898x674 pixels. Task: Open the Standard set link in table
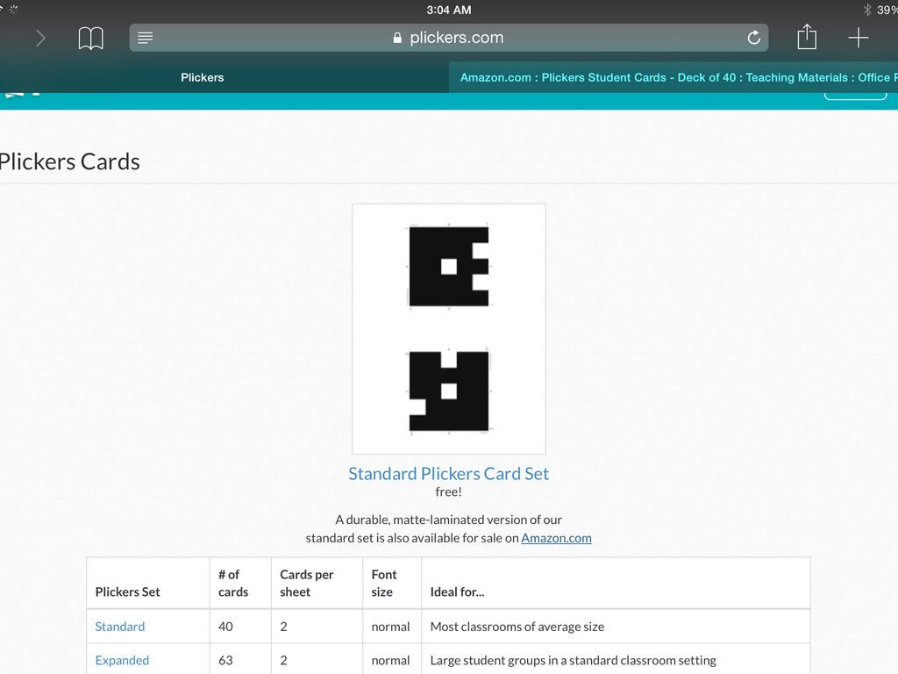[x=119, y=627]
